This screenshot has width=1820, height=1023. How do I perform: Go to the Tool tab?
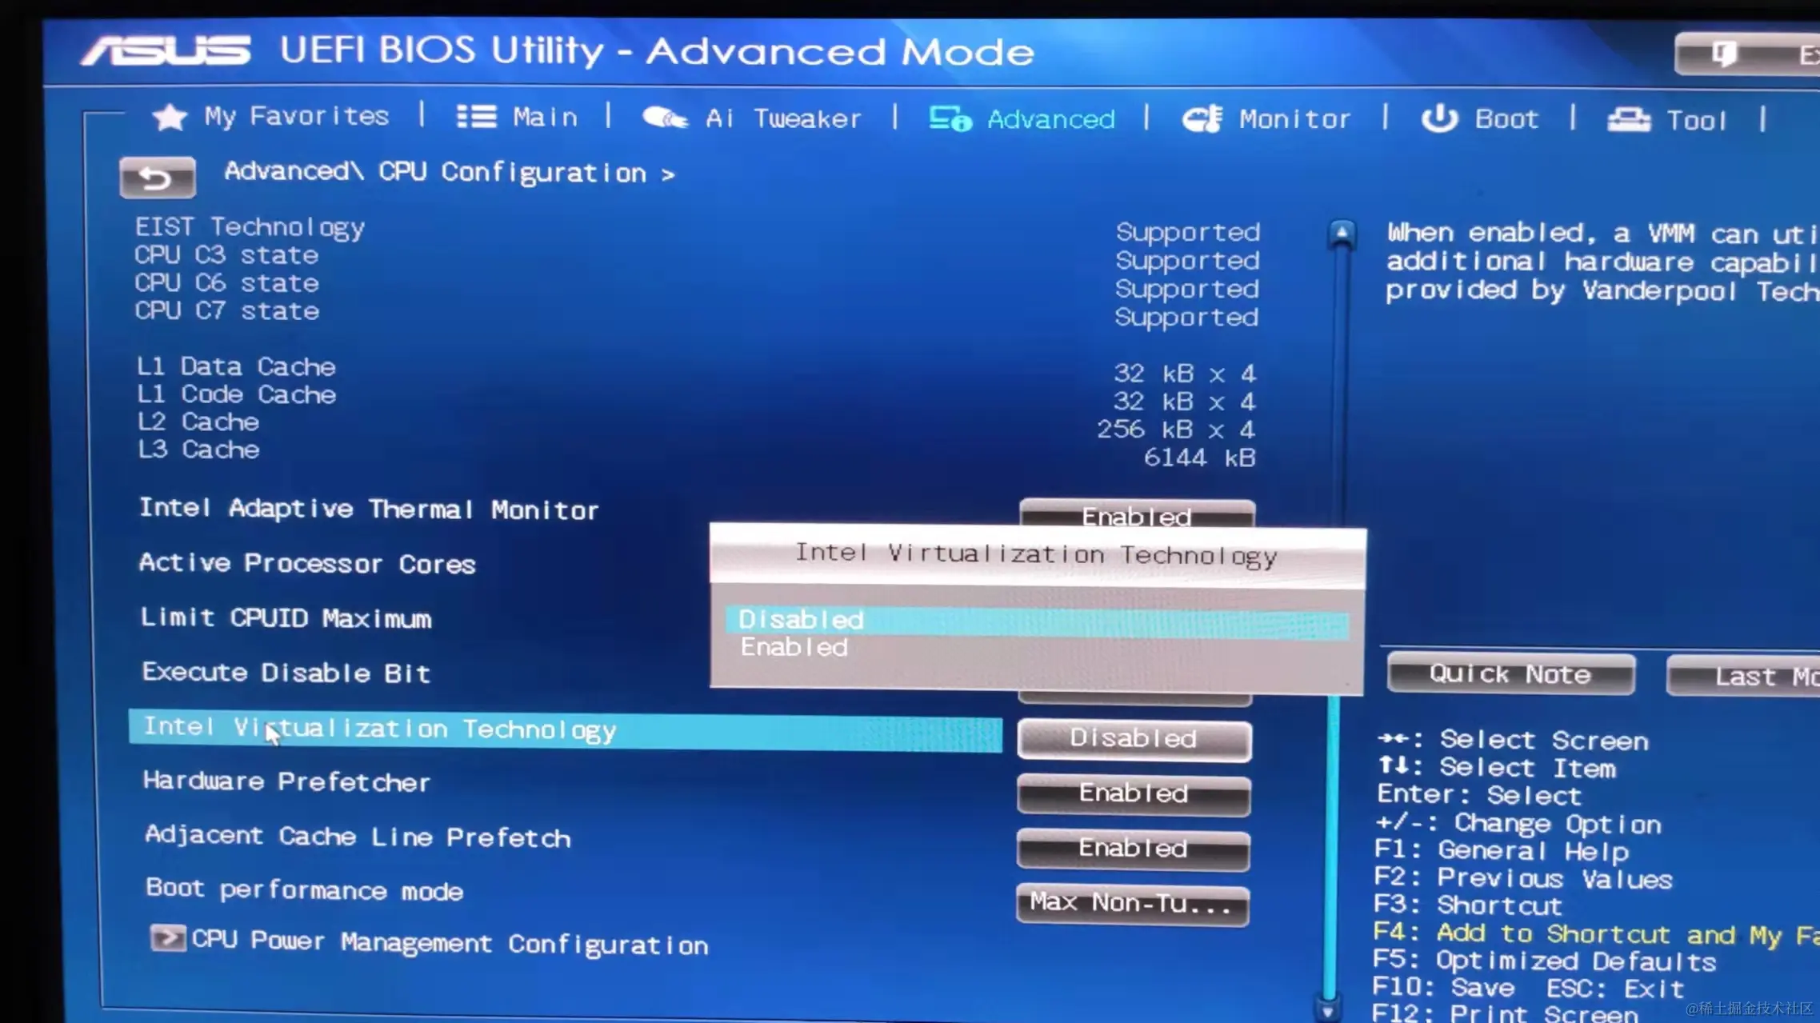coord(1667,120)
